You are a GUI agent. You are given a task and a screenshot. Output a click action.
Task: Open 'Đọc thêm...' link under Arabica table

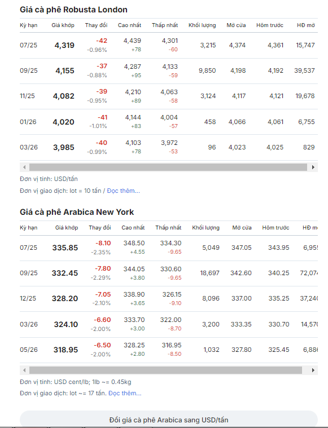click(x=125, y=394)
